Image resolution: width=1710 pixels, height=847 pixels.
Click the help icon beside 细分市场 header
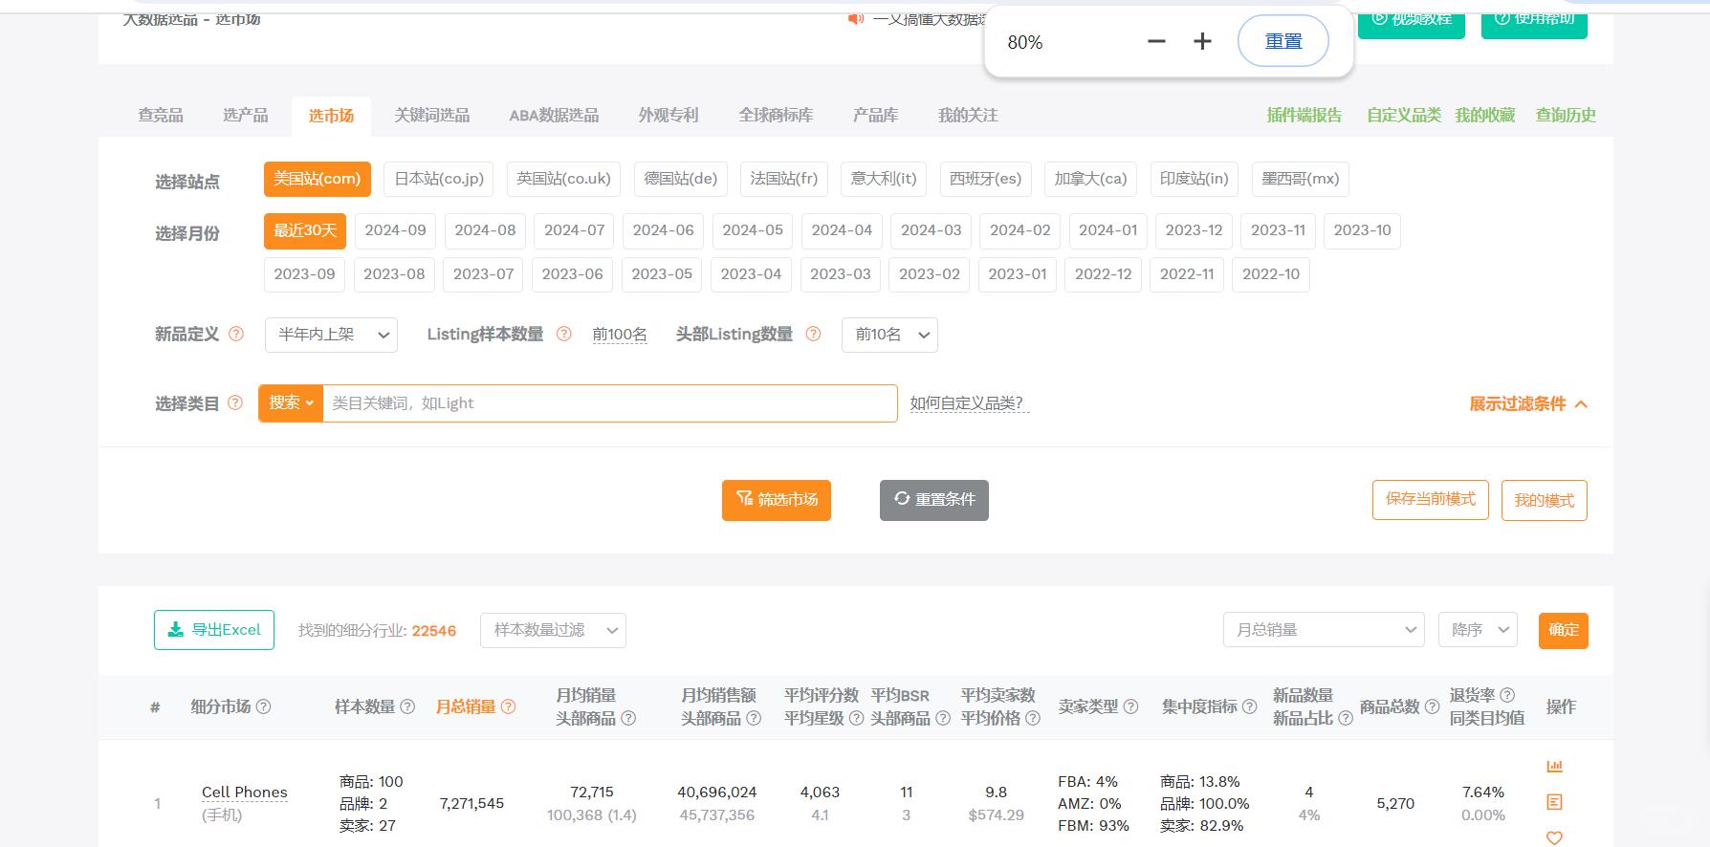pos(264,706)
